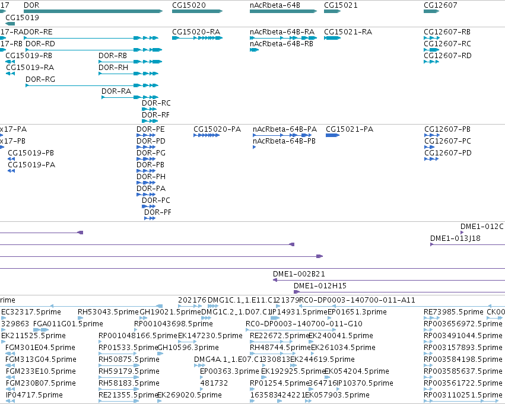Select the EK211525.5prime EST label
Image resolution: width=505 pixels, height=404 pixels.
33,336
